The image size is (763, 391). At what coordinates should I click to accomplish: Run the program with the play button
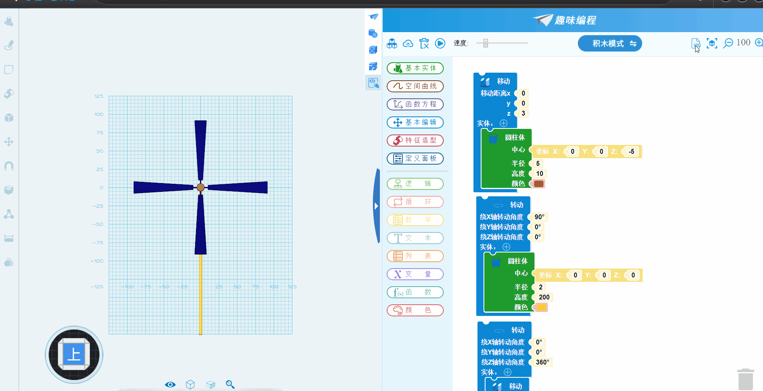point(440,43)
